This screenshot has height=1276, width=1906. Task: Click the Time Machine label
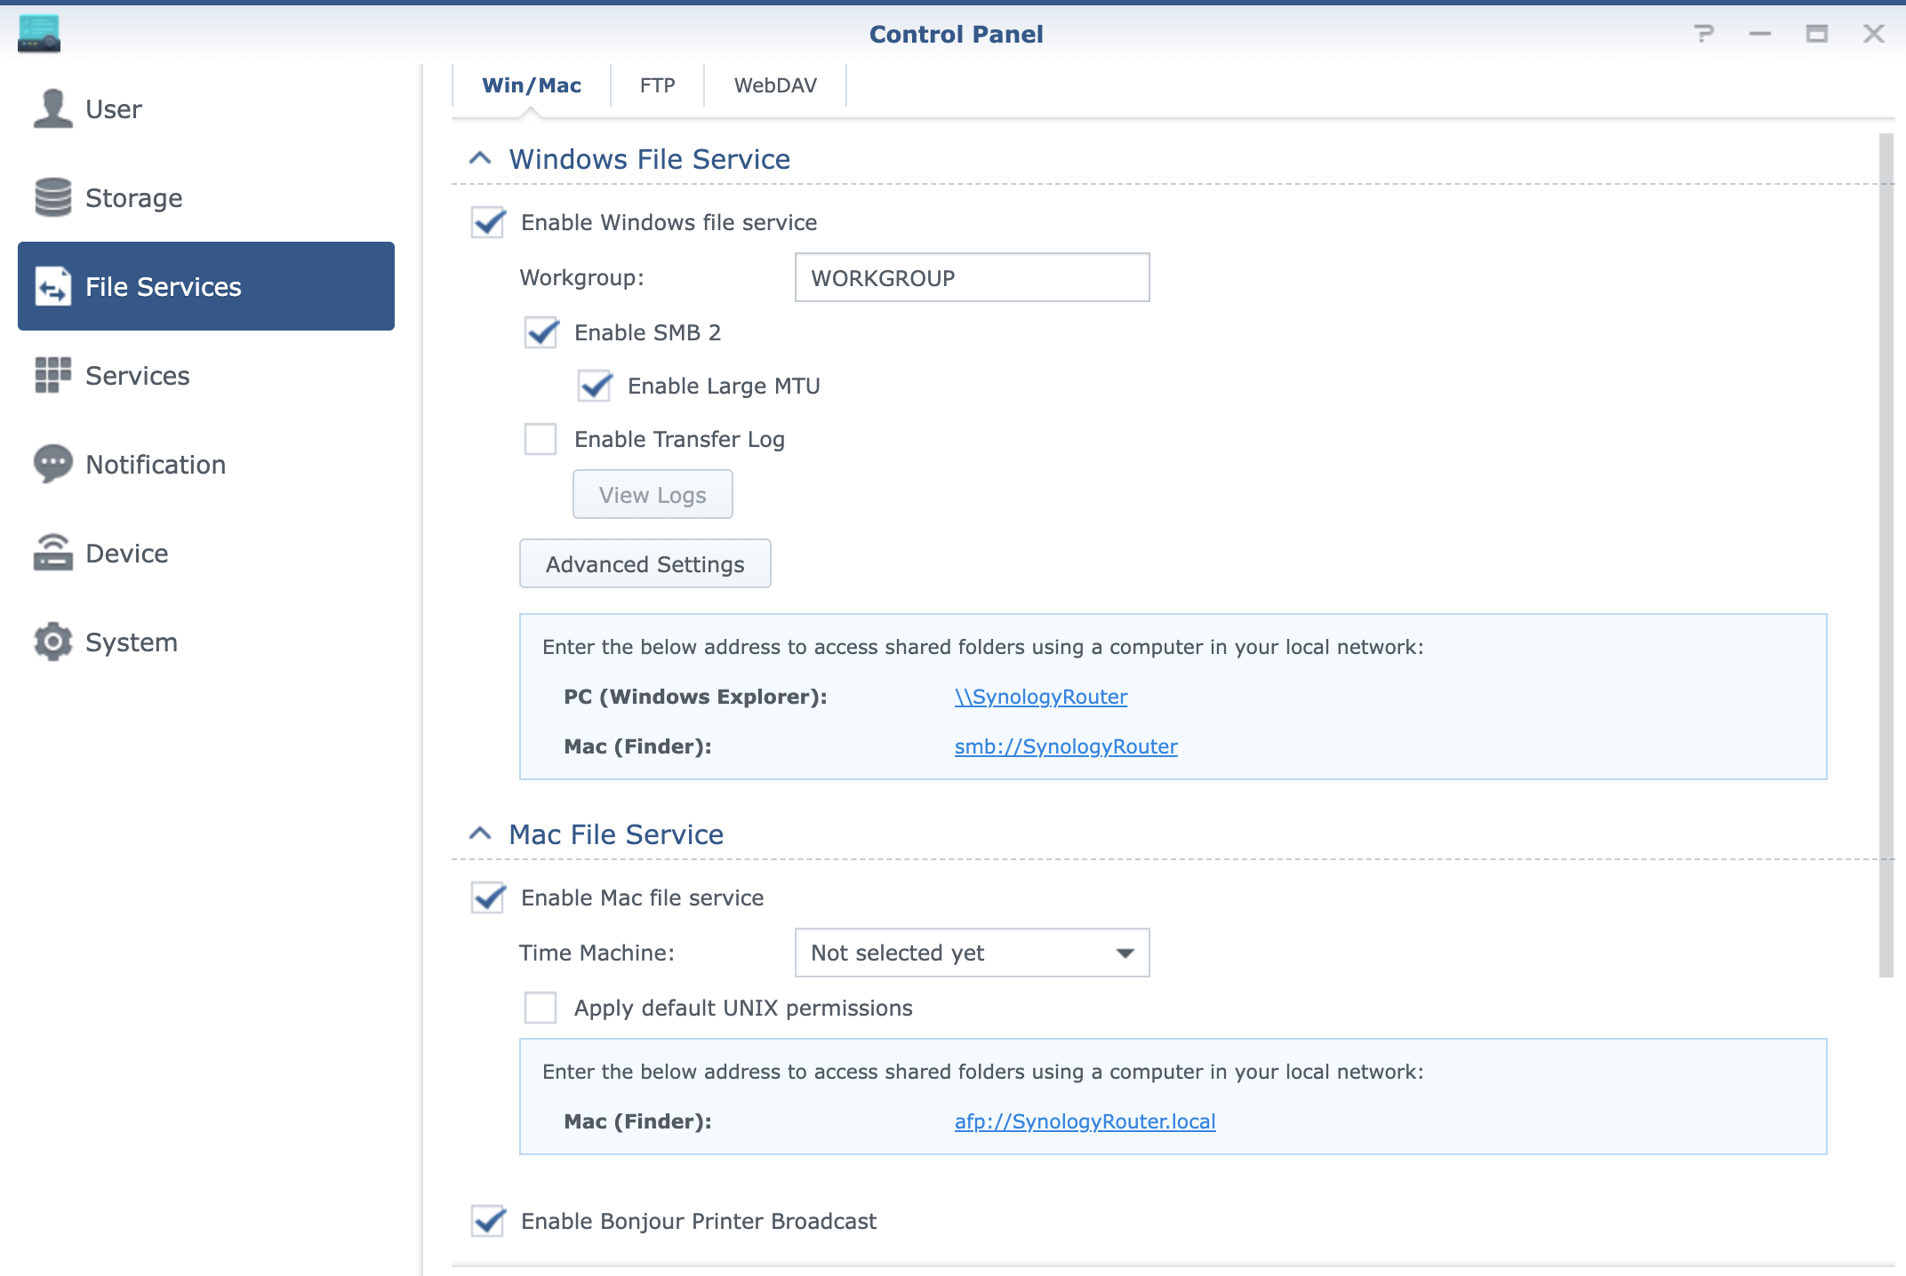tap(597, 953)
